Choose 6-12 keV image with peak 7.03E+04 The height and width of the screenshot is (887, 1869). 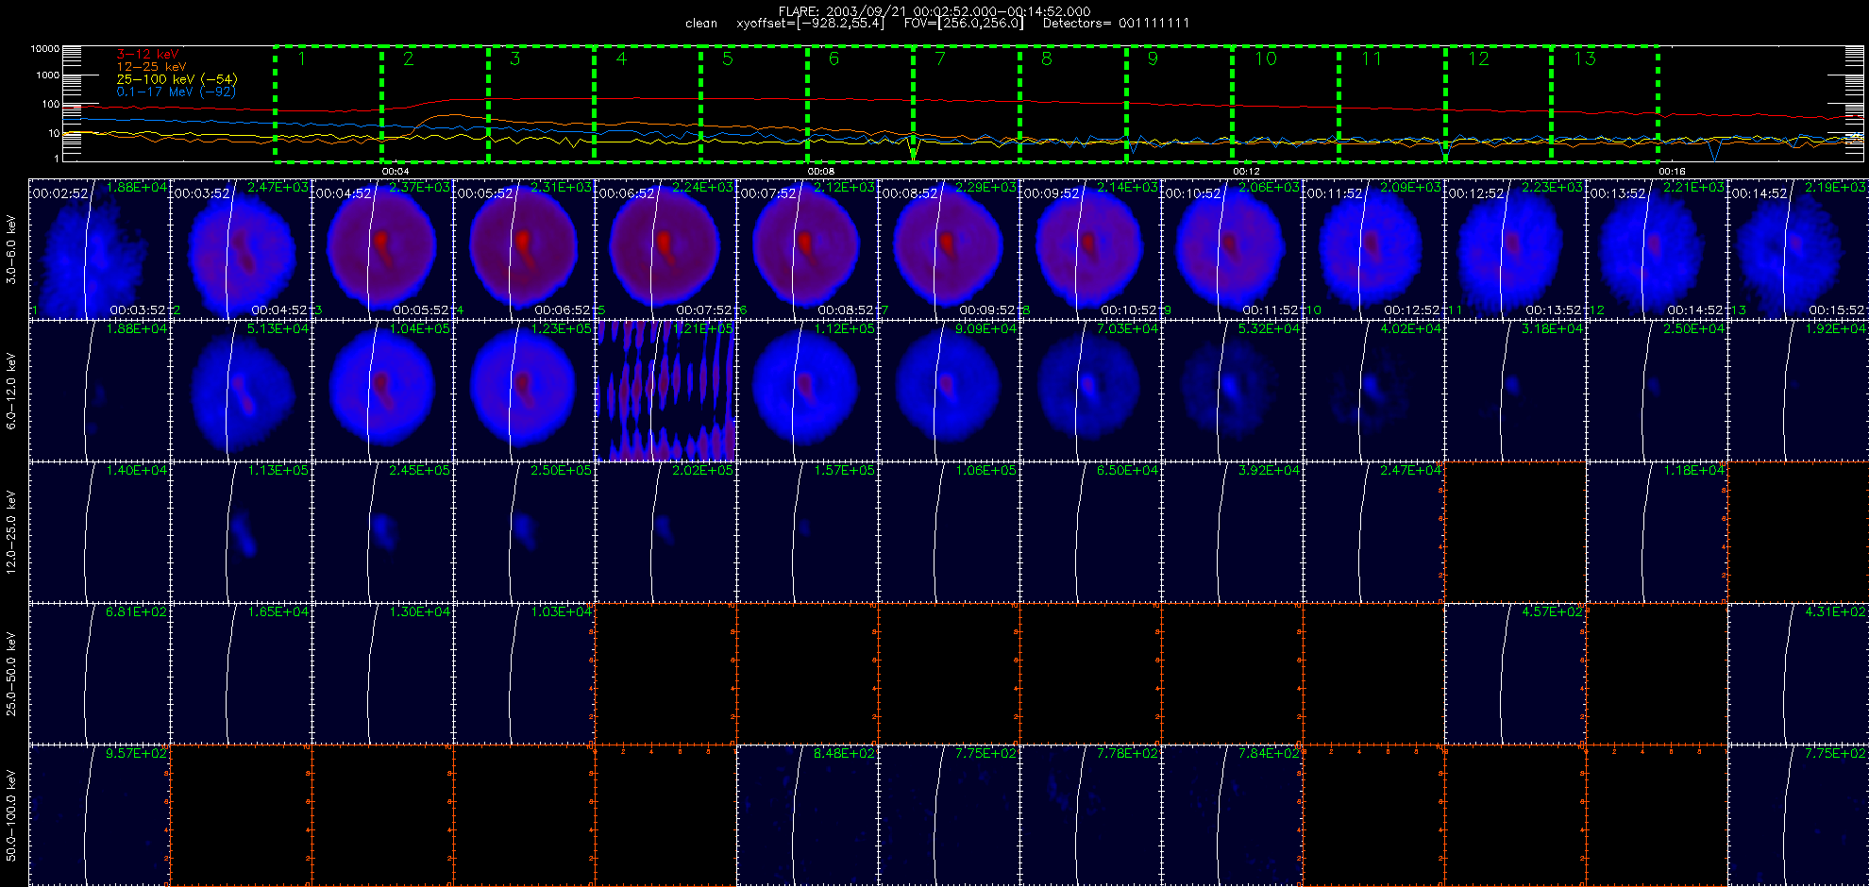[x=1091, y=390]
